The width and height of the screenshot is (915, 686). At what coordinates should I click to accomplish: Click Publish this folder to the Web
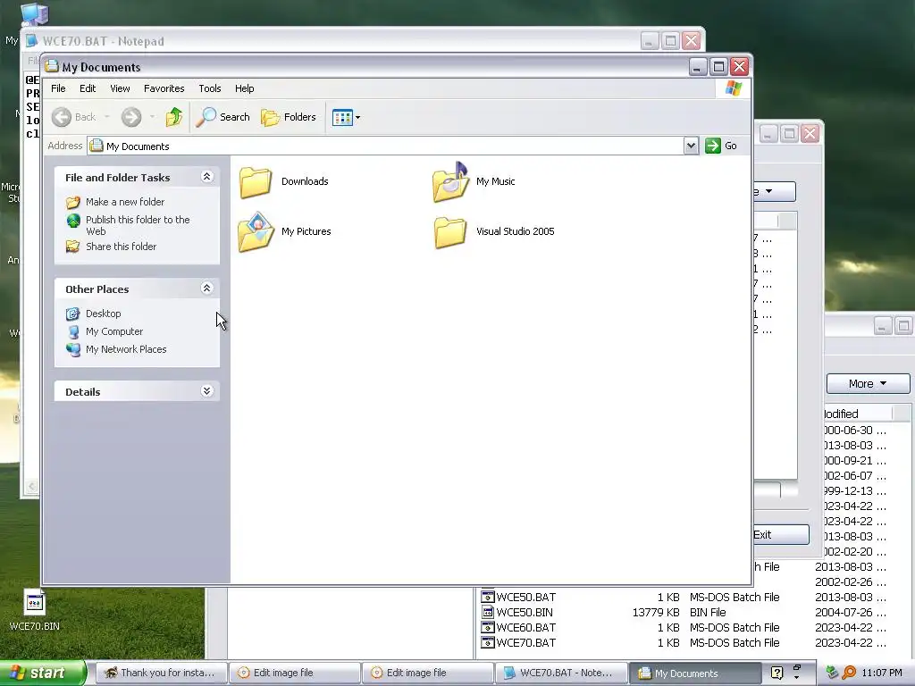[x=138, y=225]
